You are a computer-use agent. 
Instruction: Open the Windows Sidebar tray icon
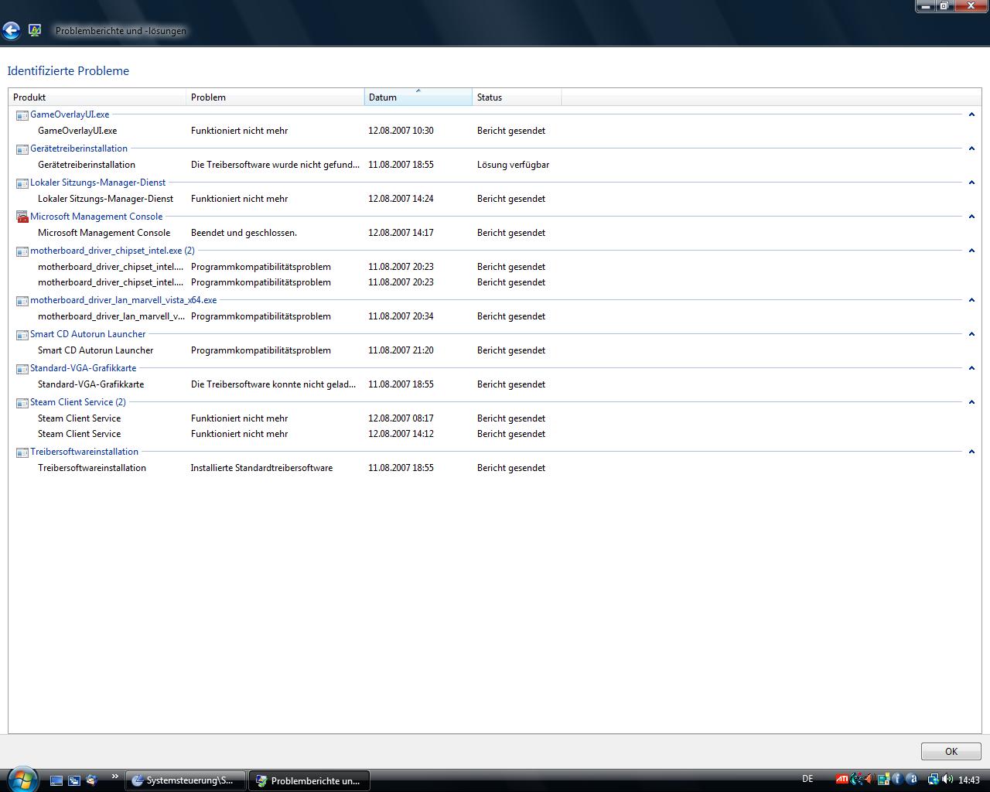(883, 780)
